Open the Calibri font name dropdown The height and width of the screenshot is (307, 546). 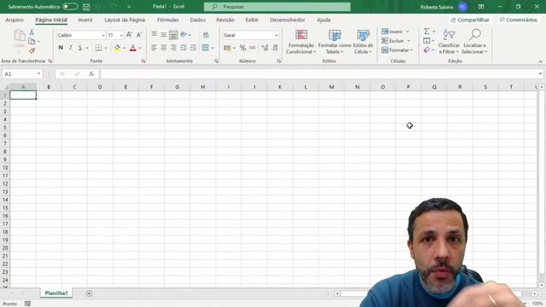pyautogui.click(x=103, y=35)
